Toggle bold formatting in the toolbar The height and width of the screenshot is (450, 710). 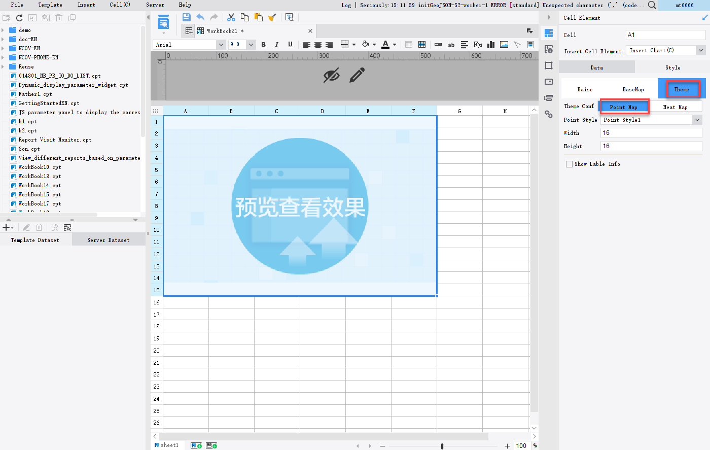pyautogui.click(x=263, y=45)
